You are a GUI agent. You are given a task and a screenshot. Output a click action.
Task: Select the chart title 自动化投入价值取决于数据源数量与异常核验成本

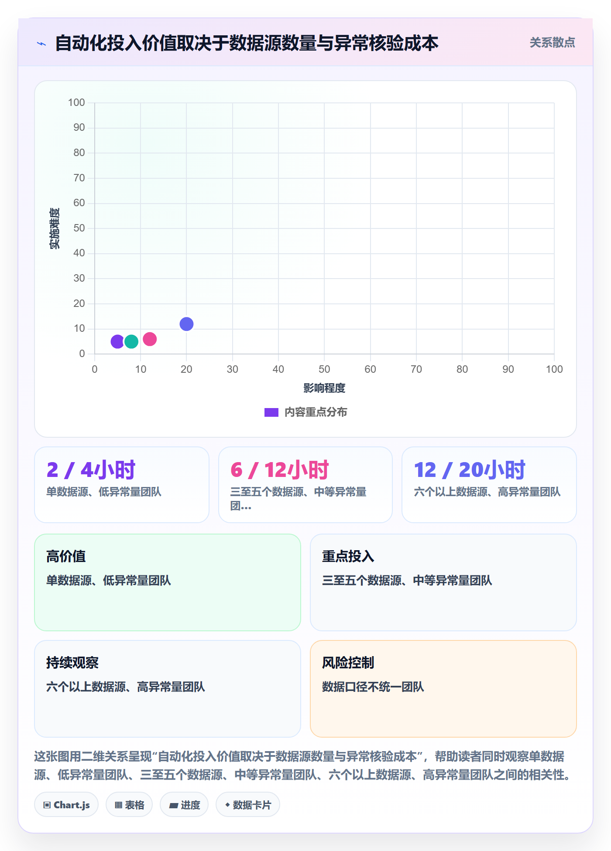tap(247, 43)
